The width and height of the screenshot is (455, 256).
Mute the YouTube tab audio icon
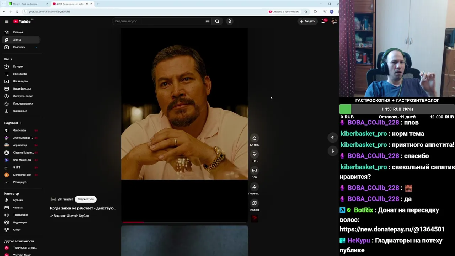(x=87, y=4)
